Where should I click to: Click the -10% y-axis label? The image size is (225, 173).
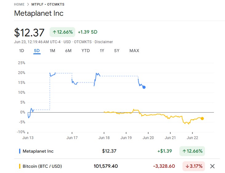coord(21,132)
